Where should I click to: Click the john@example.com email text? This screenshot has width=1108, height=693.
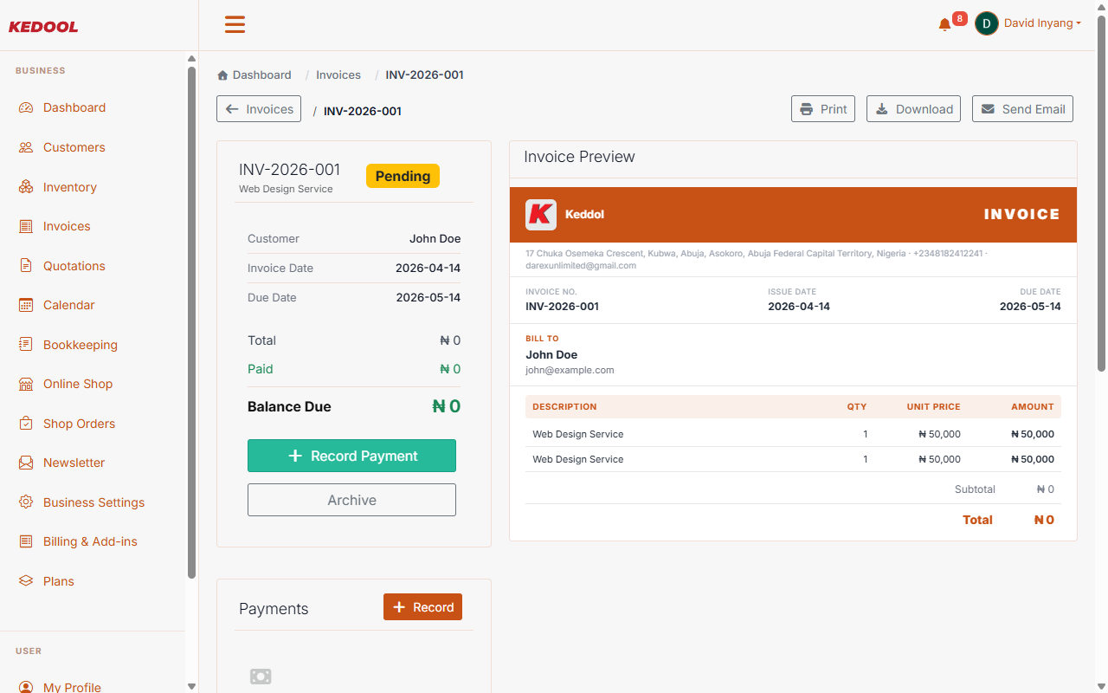coord(570,370)
